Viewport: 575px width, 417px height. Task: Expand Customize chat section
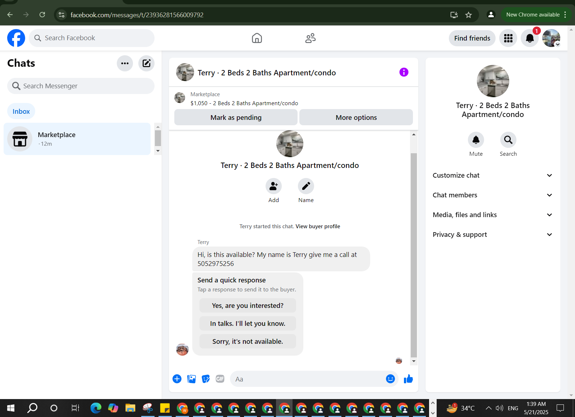coord(492,175)
